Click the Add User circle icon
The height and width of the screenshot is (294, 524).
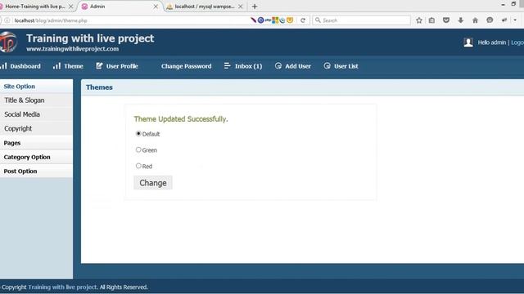[278, 65]
